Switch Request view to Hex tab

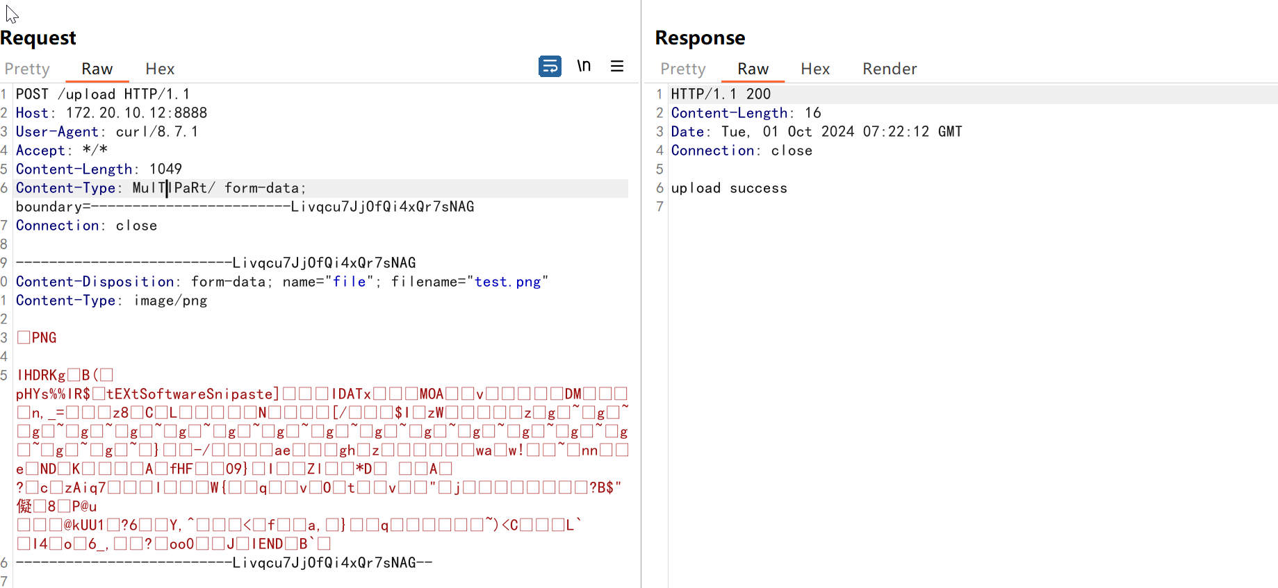(160, 69)
